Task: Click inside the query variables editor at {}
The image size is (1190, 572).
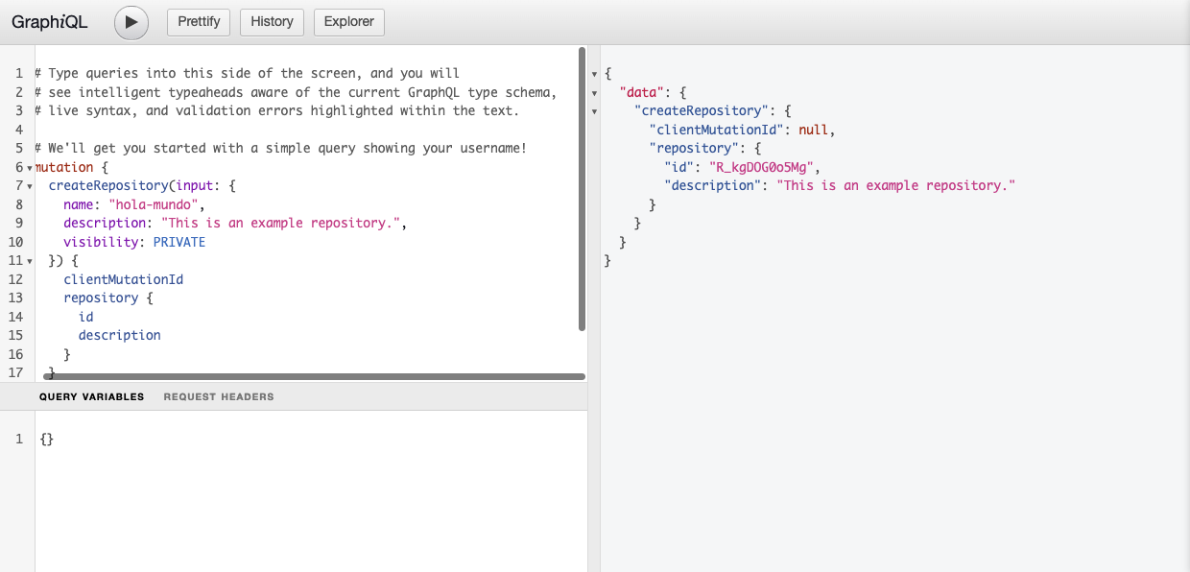Action: coord(48,439)
